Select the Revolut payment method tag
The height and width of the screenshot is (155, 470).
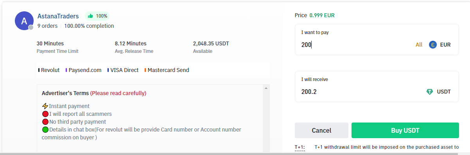(x=49, y=70)
